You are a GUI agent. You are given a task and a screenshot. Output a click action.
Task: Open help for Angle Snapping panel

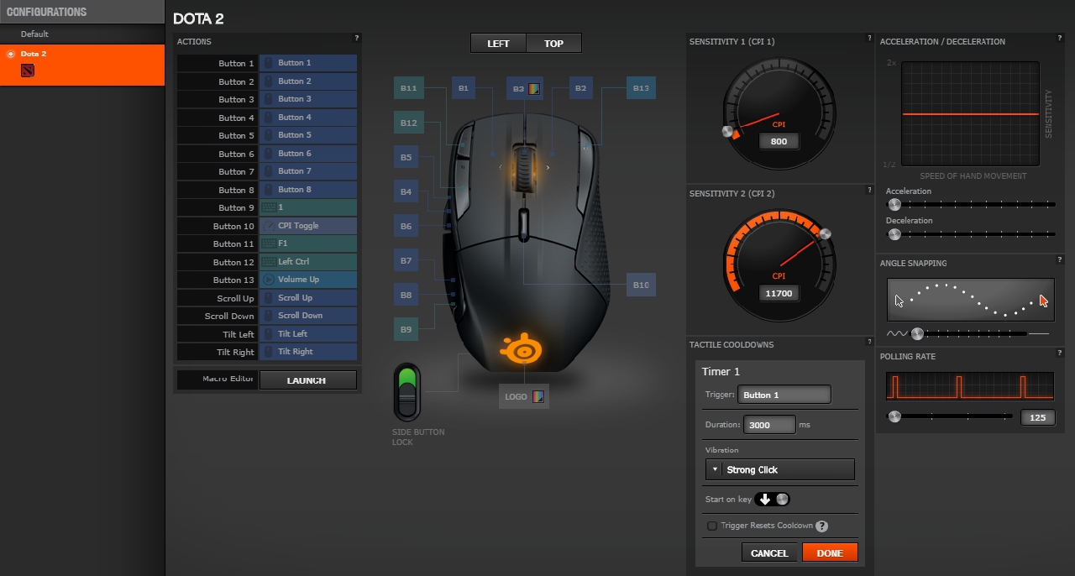pyautogui.click(x=1060, y=260)
